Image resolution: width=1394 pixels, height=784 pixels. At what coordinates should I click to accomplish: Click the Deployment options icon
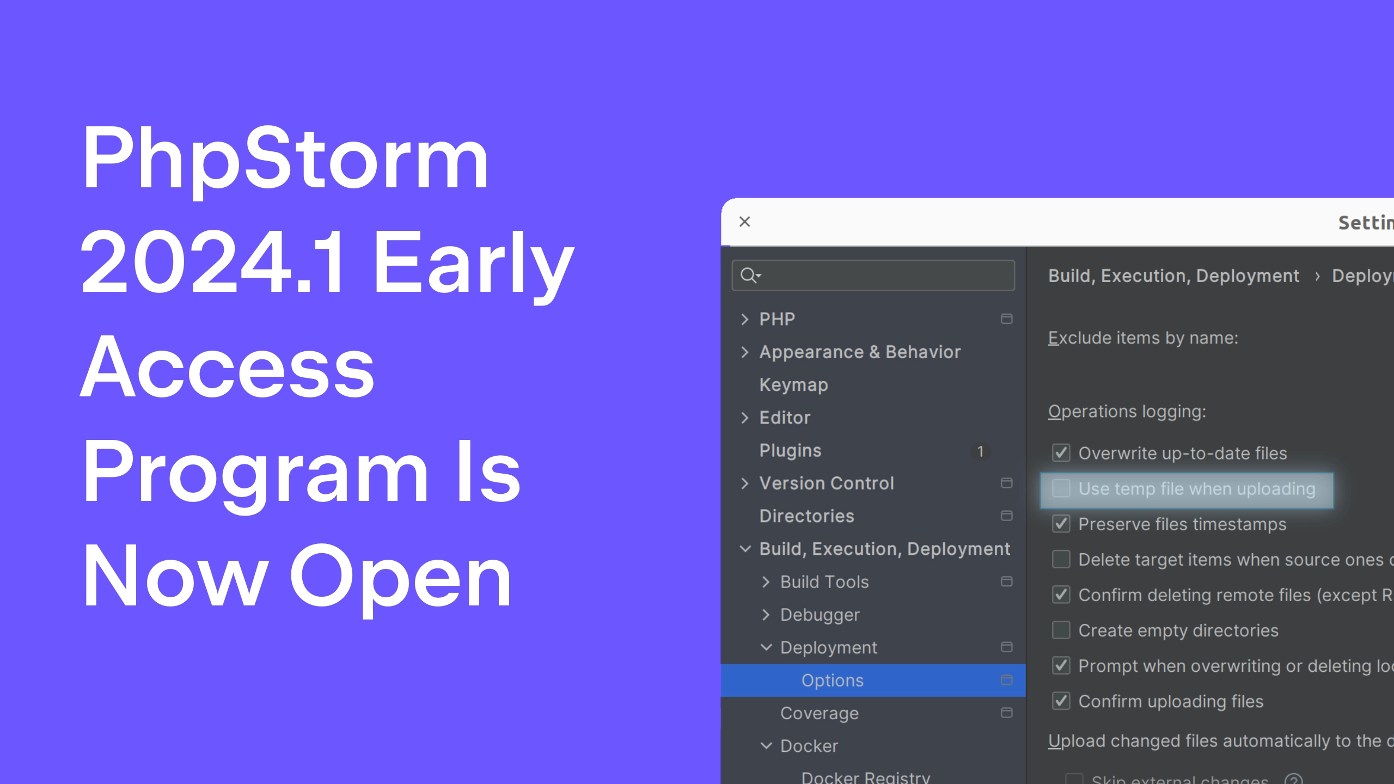pos(1005,679)
